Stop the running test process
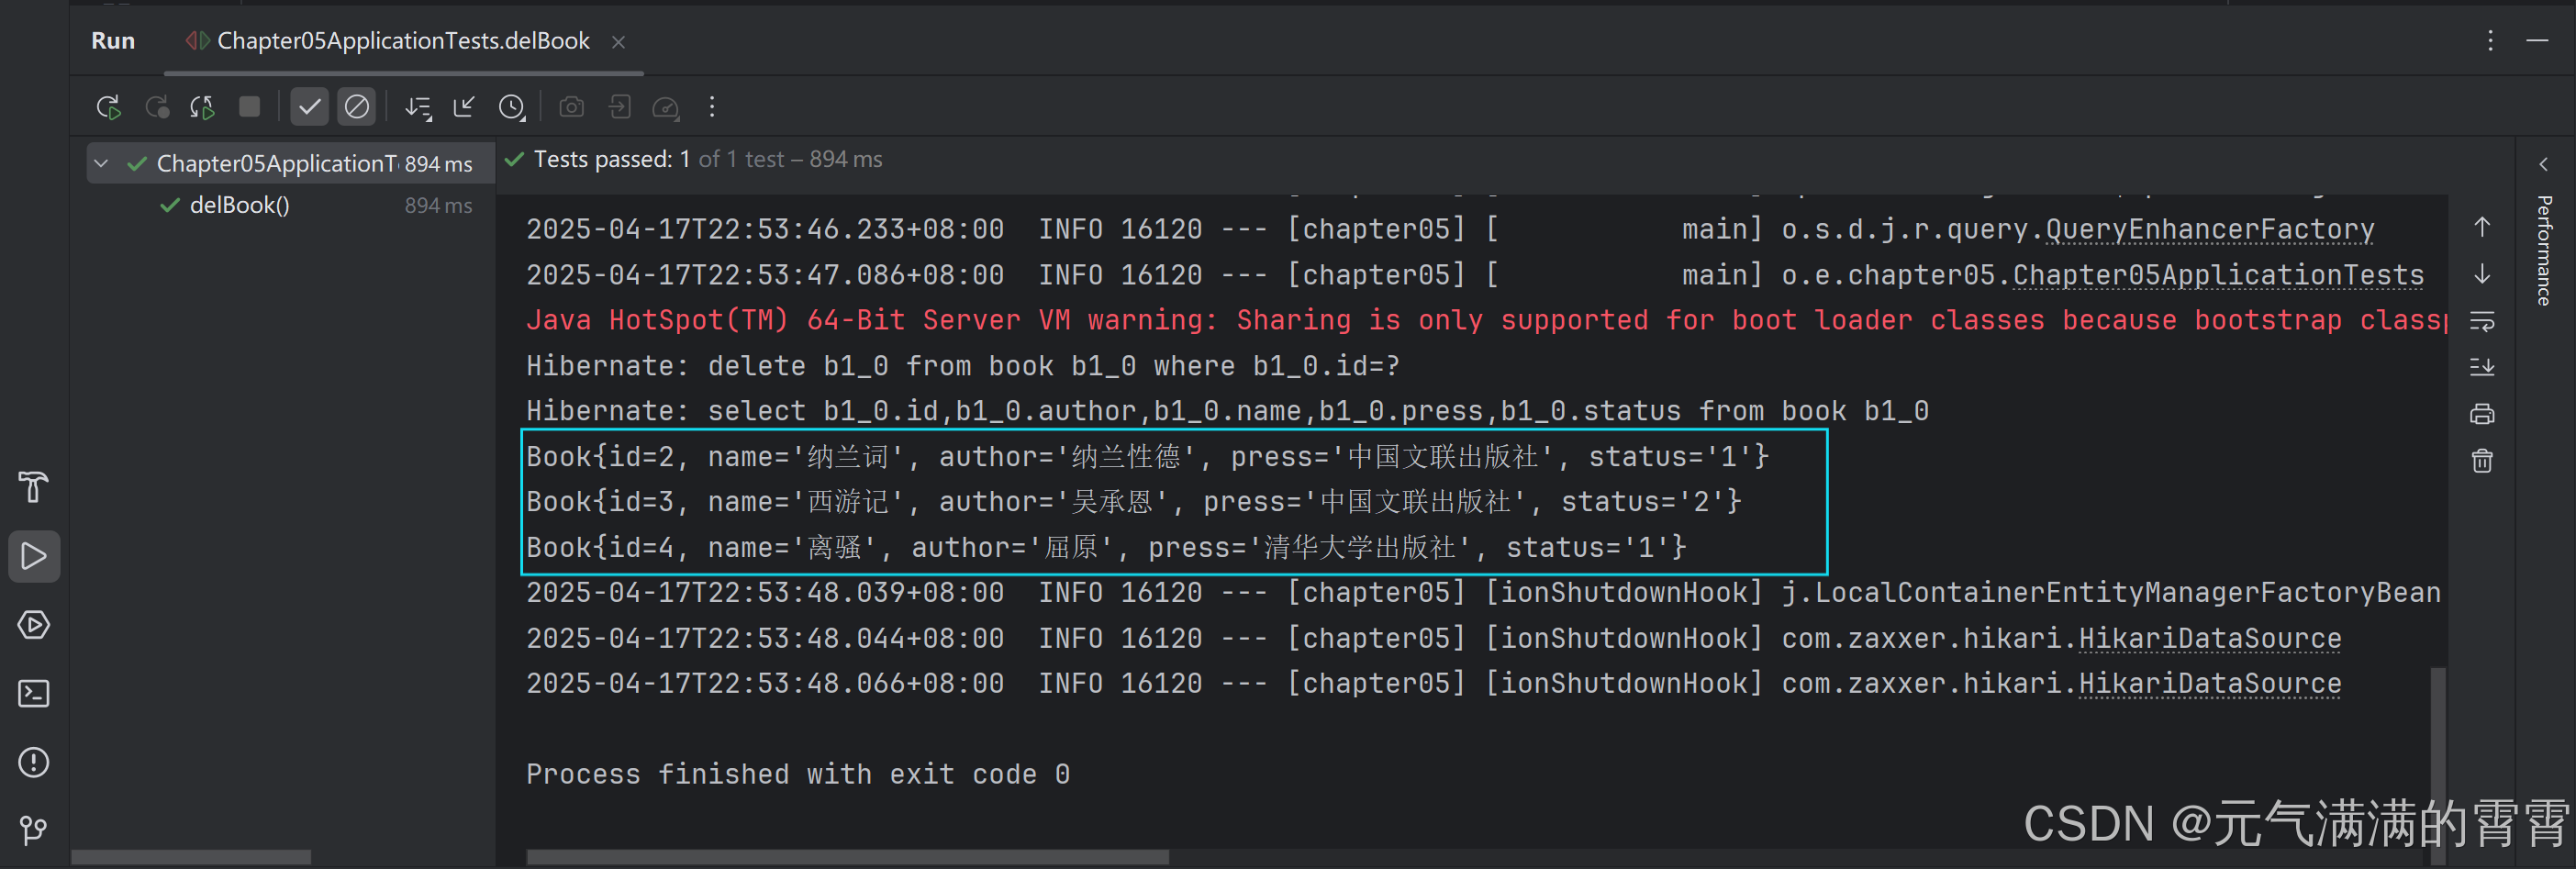The width and height of the screenshot is (2576, 869). pyautogui.click(x=249, y=107)
